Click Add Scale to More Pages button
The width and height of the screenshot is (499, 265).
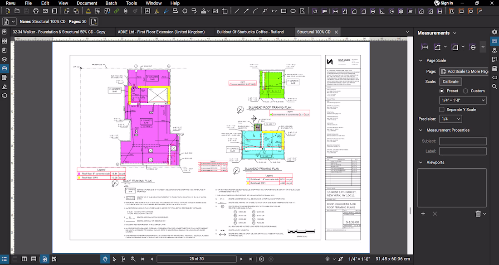(x=464, y=72)
